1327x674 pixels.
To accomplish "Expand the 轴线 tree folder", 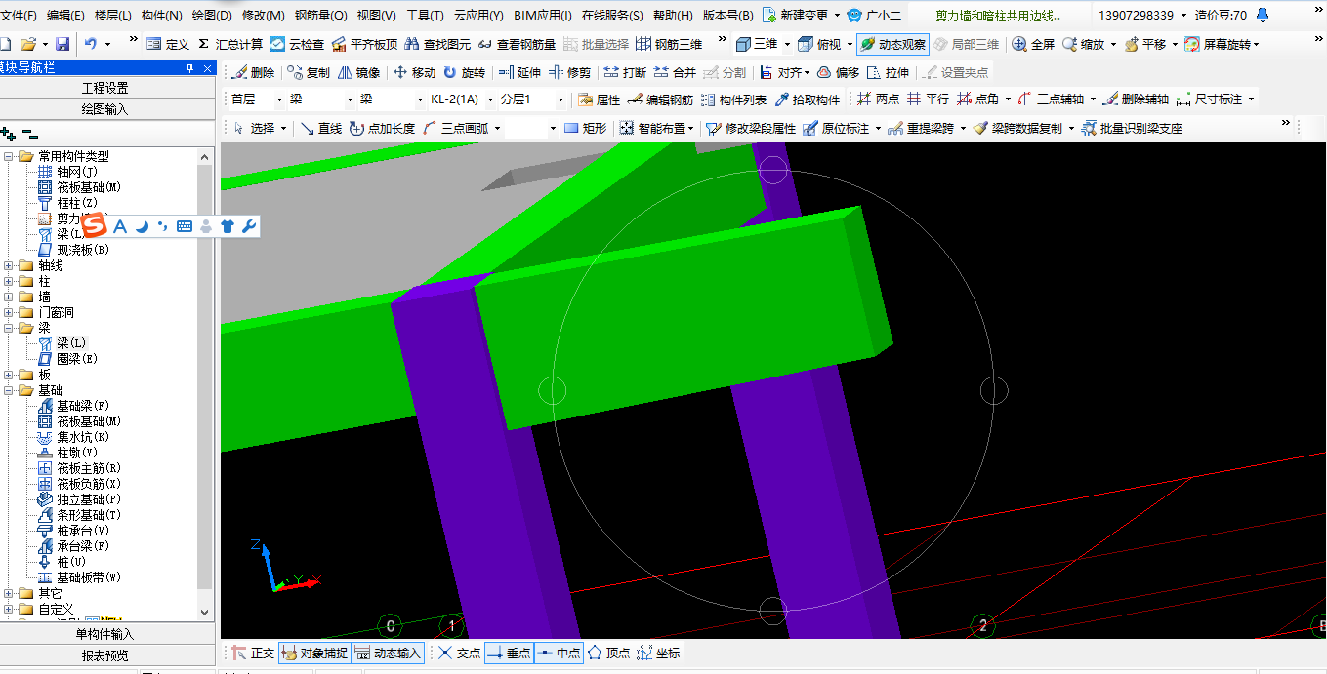I will click(x=9, y=265).
